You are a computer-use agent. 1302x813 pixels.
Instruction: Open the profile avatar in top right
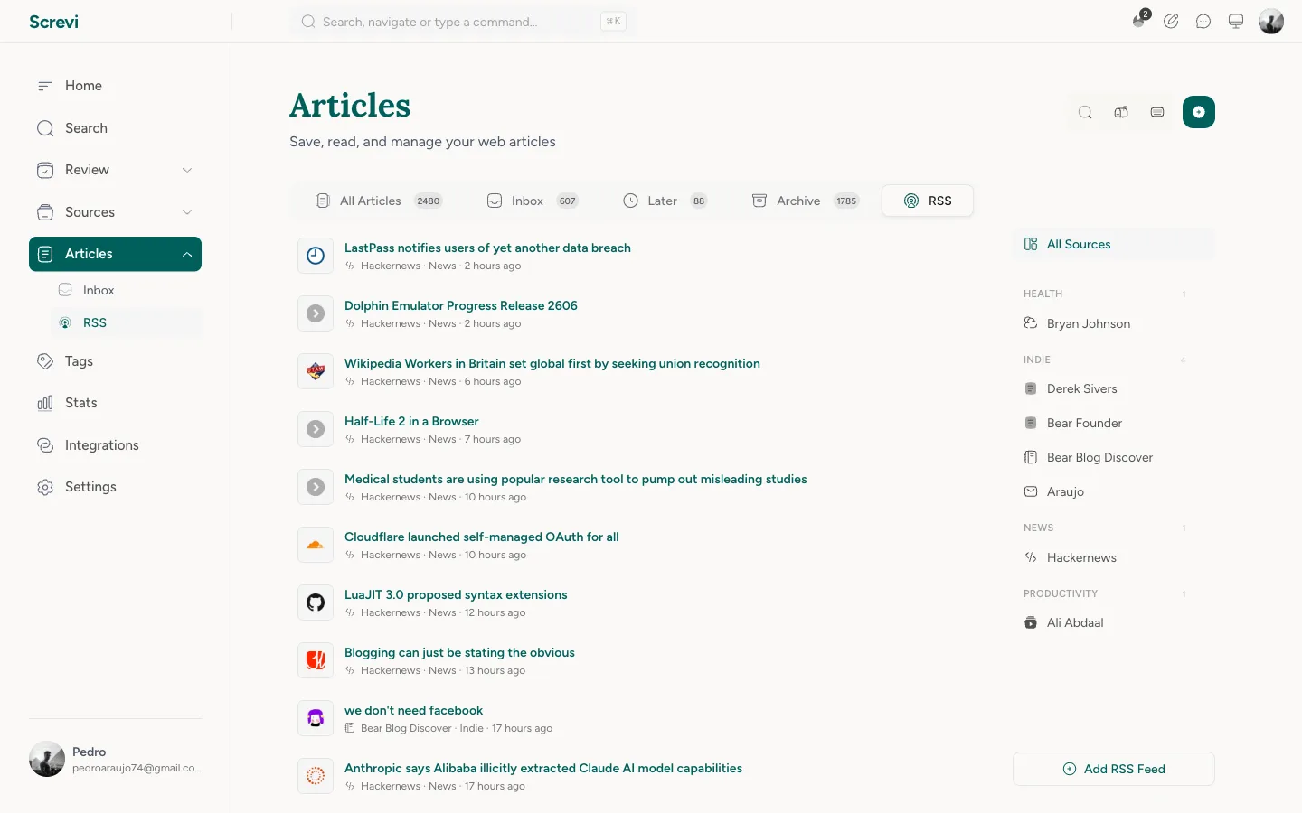tap(1271, 22)
